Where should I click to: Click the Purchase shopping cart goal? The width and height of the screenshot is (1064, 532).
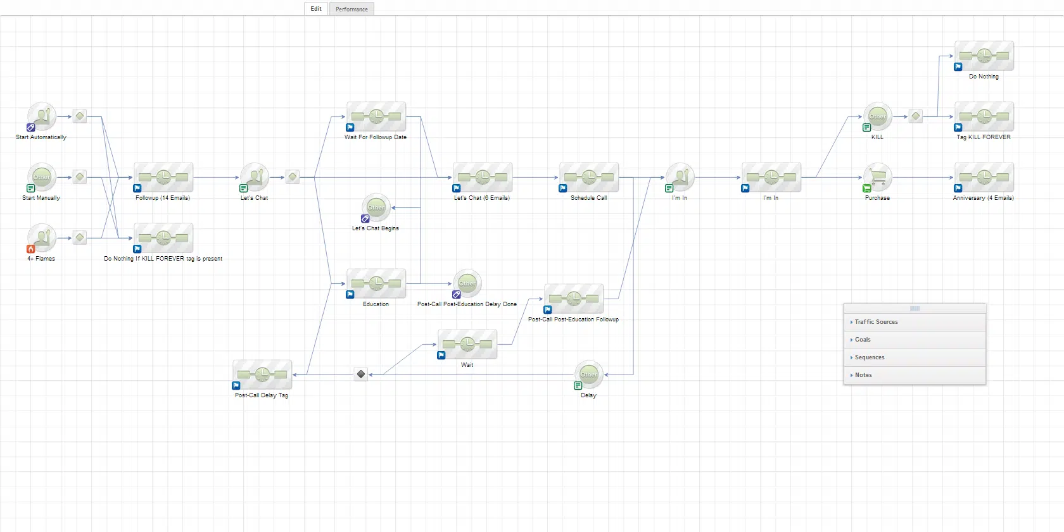878,177
